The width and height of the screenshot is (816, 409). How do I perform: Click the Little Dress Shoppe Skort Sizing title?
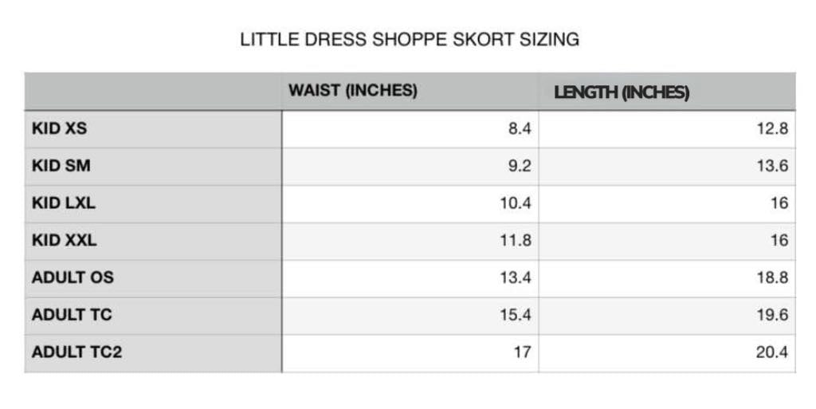point(410,40)
